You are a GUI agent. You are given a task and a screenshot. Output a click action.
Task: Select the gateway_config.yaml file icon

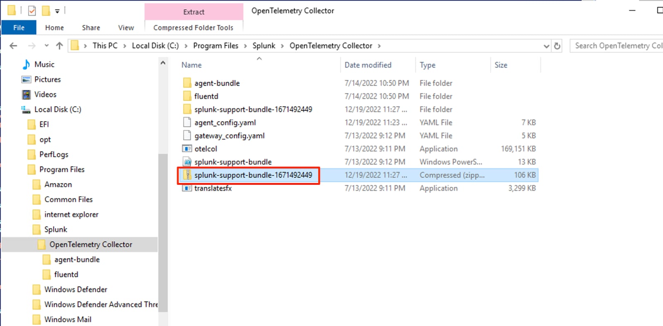coord(187,136)
